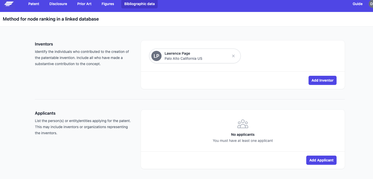Image resolution: width=373 pixels, height=179 pixels.
Task: Click the Add Inventor button
Action: 322,80
